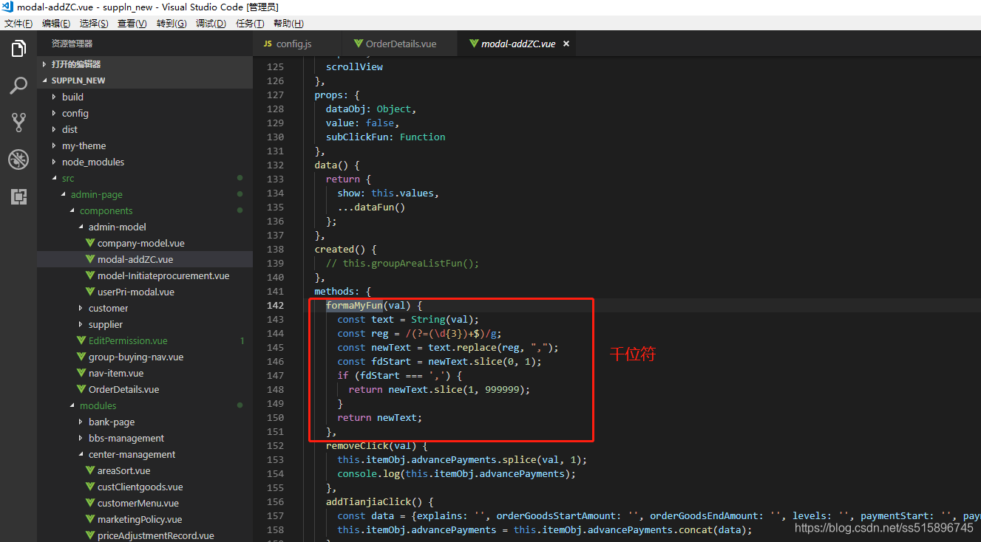
Task: Expand the 打开的编辑器 section
Action: coord(145,64)
